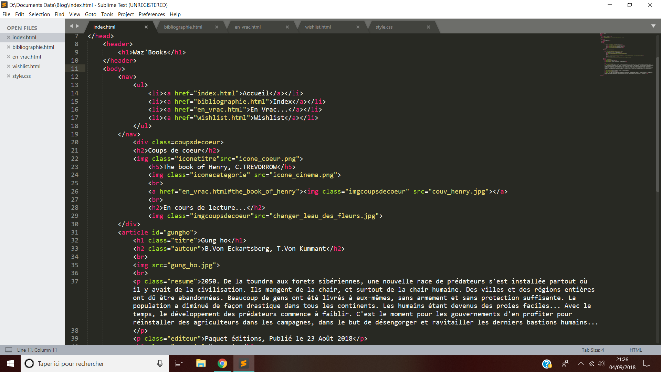Image resolution: width=661 pixels, height=372 pixels.
Task: Close the index.html tab
Action: tap(146, 27)
